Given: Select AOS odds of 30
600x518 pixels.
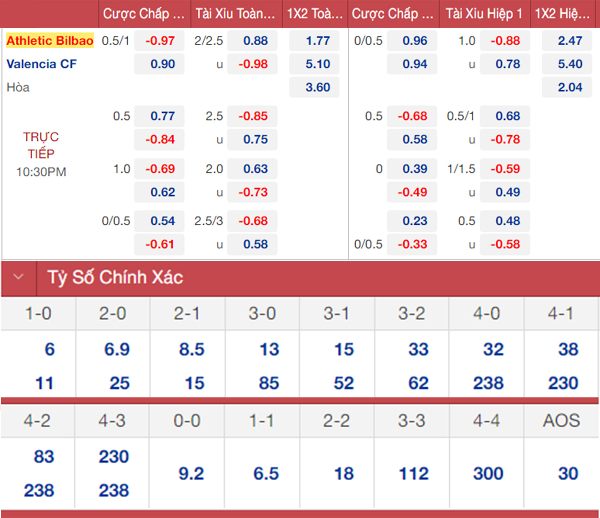Looking at the screenshot, I should (568, 473).
